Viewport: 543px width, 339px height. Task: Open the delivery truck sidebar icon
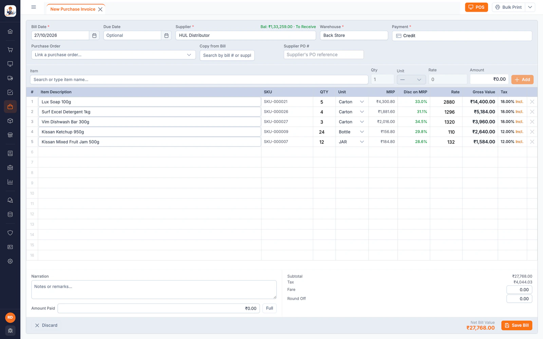(10, 78)
